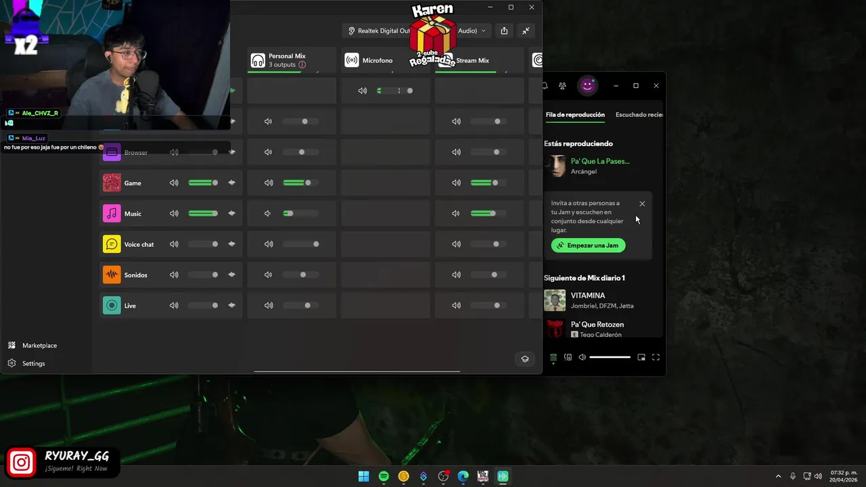The width and height of the screenshot is (866, 487).
Task: Mute Music in the Stream Mix column
Action: point(456,214)
